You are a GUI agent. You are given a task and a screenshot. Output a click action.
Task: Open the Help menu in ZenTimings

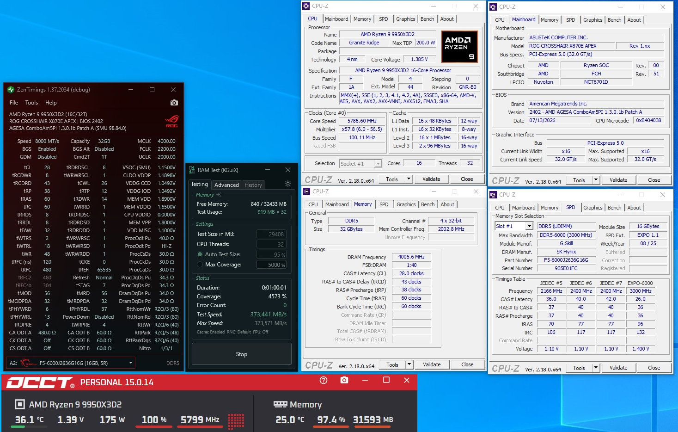[x=51, y=103]
